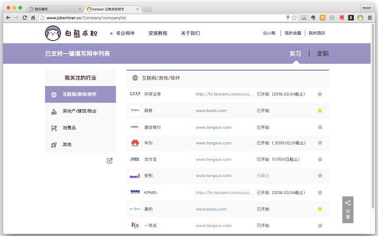Star the KPMG company row

[320, 192]
